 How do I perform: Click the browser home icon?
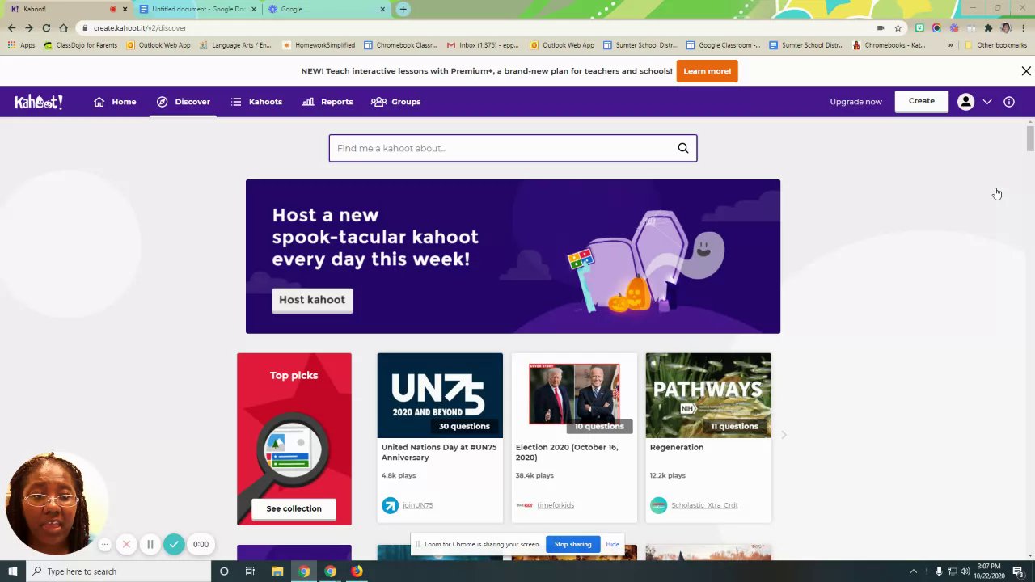point(63,28)
